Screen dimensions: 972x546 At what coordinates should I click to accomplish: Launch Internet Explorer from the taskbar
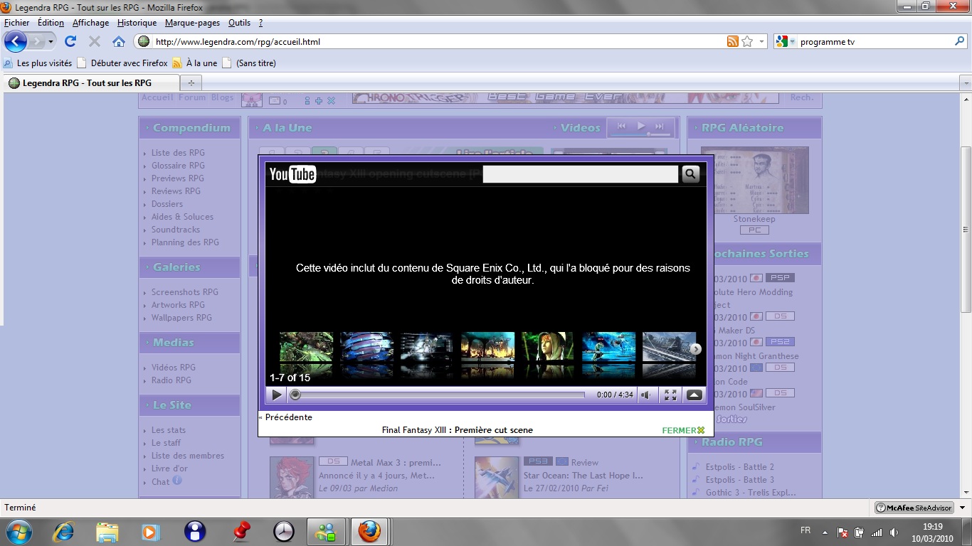tap(63, 532)
